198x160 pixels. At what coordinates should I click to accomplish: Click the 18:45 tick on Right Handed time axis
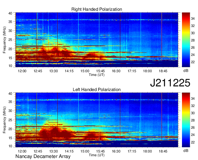point(163,71)
